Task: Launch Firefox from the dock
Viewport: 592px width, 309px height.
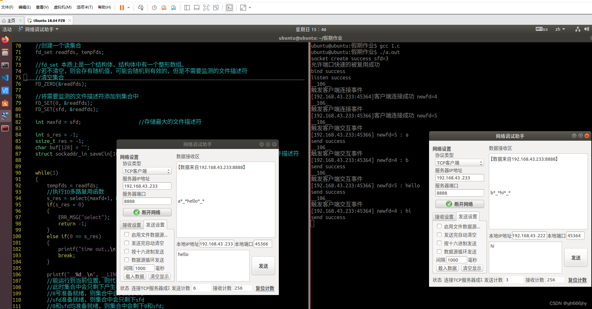Action: [x=5, y=40]
